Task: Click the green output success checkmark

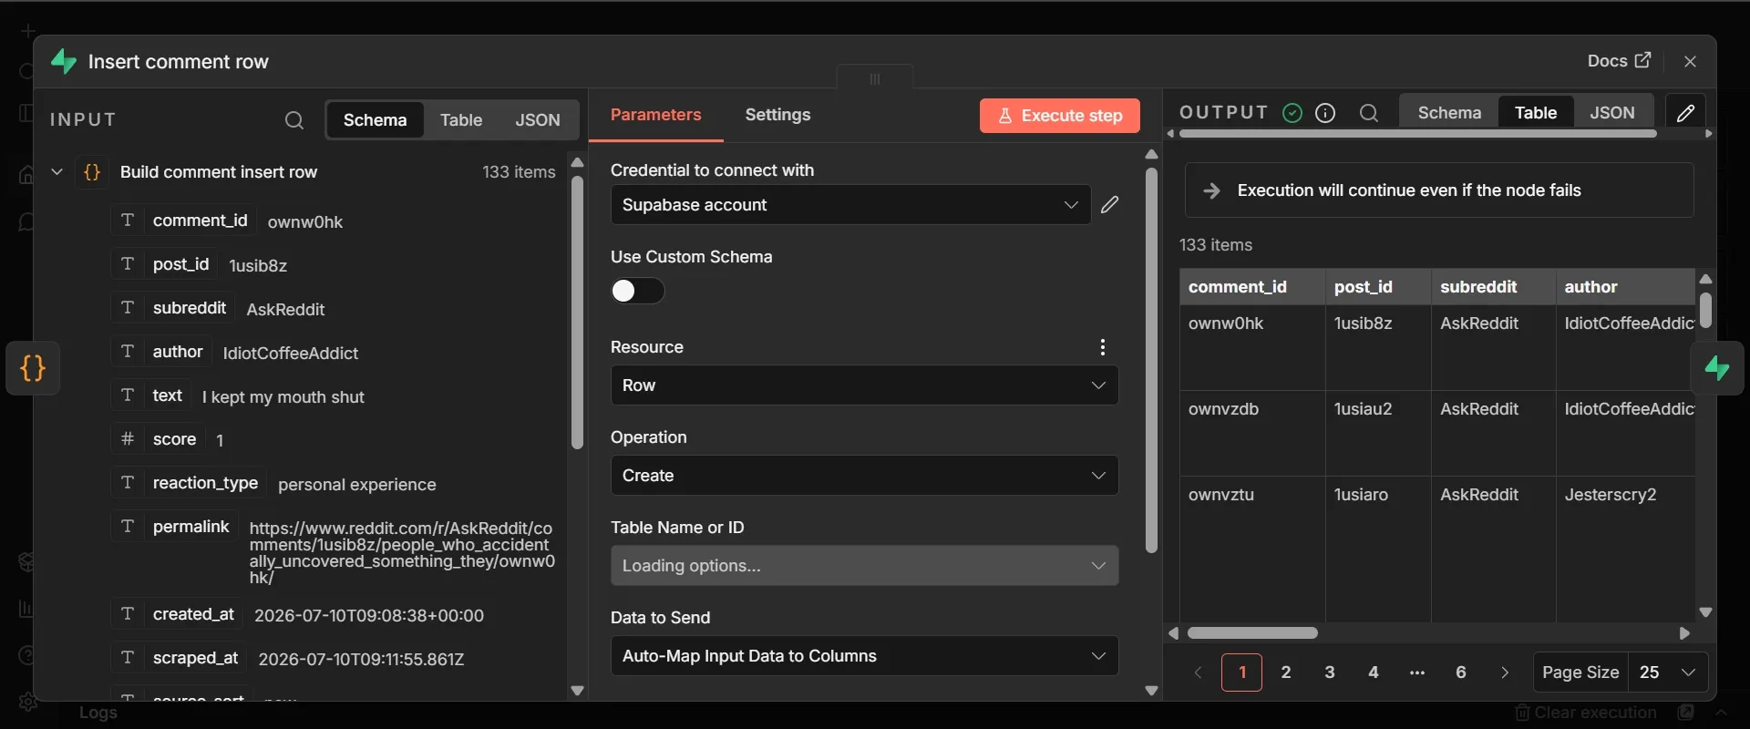Action: (x=1292, y=113)
